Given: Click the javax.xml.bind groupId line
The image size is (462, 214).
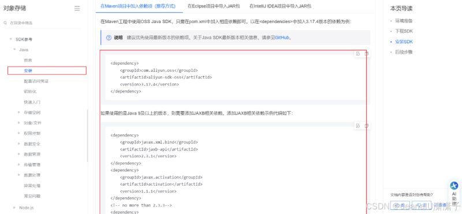Looking at the screenshot, I should coord(159,142).
